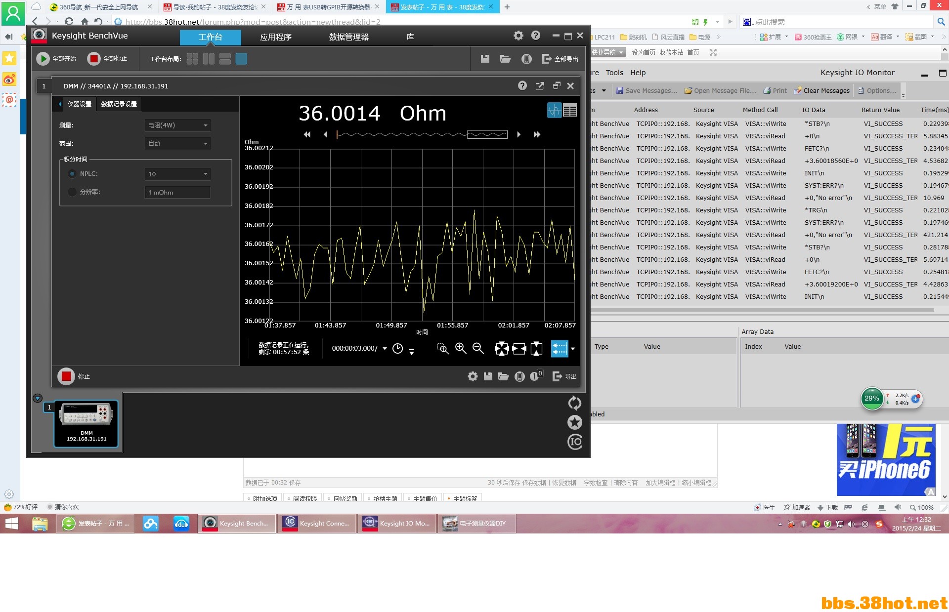Open DMM instrument settings gear
Viewport: 949px width, 612px height.
(x=473, y=376)
